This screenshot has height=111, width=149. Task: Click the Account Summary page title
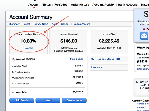click(31, 17)
